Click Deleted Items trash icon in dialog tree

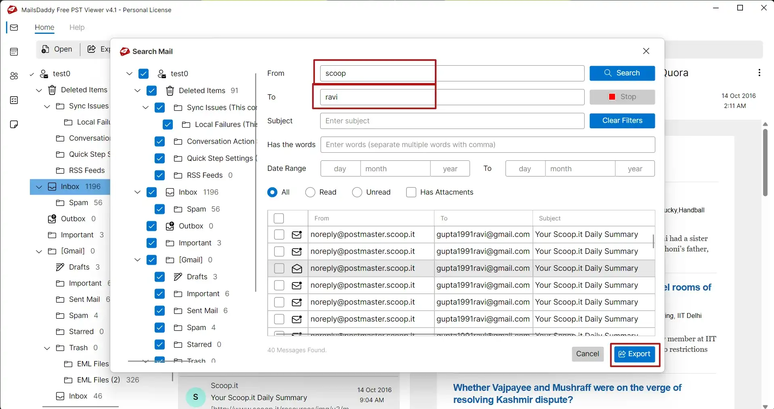pyautogui.click(x=170, y=91)
